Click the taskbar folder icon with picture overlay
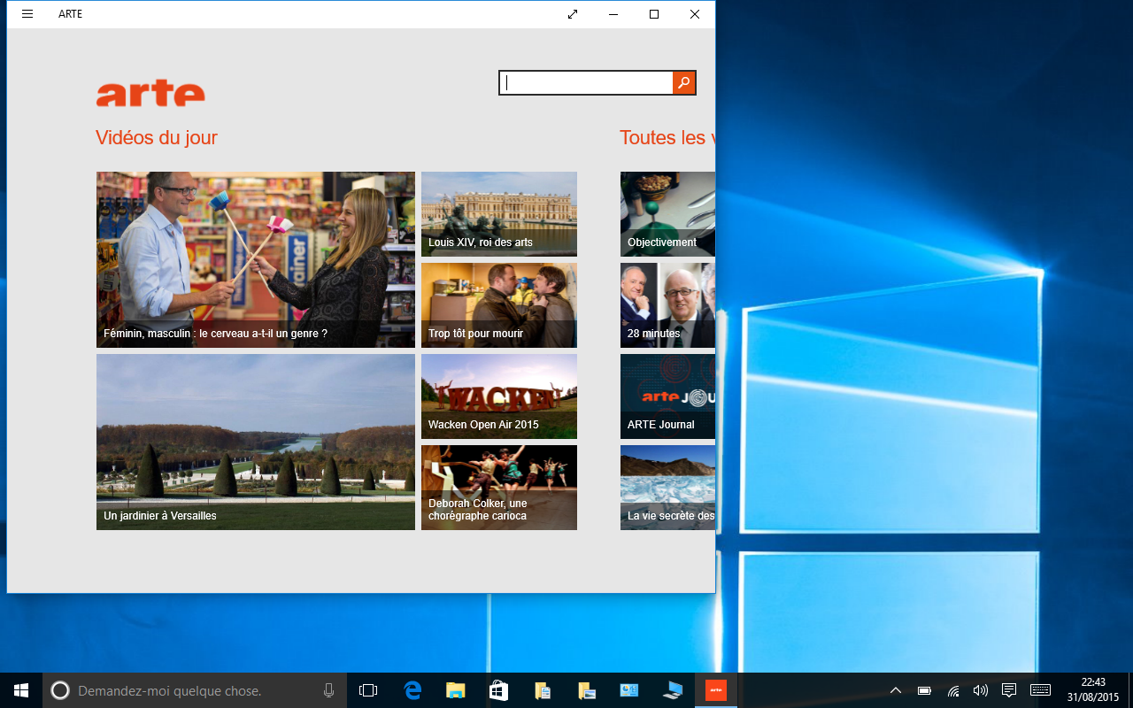Screen dimensions: 1133x708 [x=586, y=690]
